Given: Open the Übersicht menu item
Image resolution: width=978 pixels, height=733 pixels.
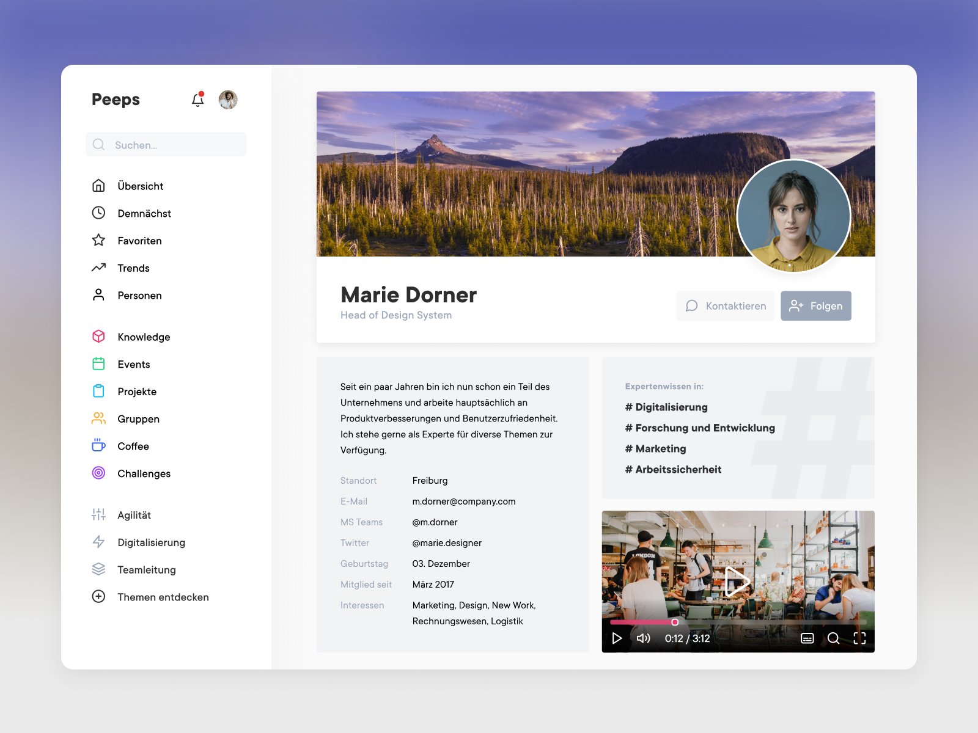Looking at the screenshot, I should pyautogui.click(x=140, y=186).
